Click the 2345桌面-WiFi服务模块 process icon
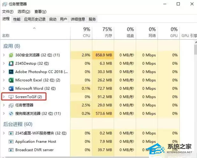 click(11, 133)
